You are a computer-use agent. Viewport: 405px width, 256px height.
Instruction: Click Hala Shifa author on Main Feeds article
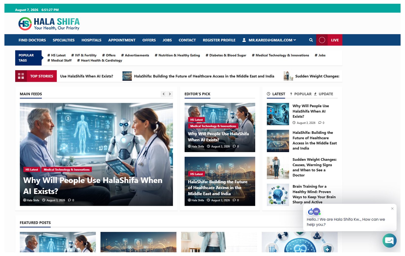(x=31, y=200)
